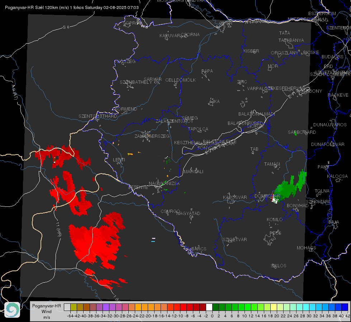This screenshot has width=351, height=322.
Task: Click the SOPRON city label
Action: (x=132, y=23)
